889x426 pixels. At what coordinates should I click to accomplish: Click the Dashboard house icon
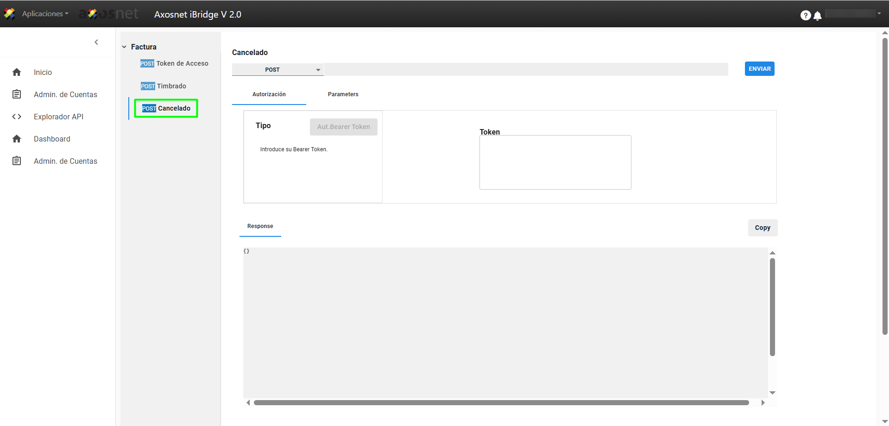[17, 139]
